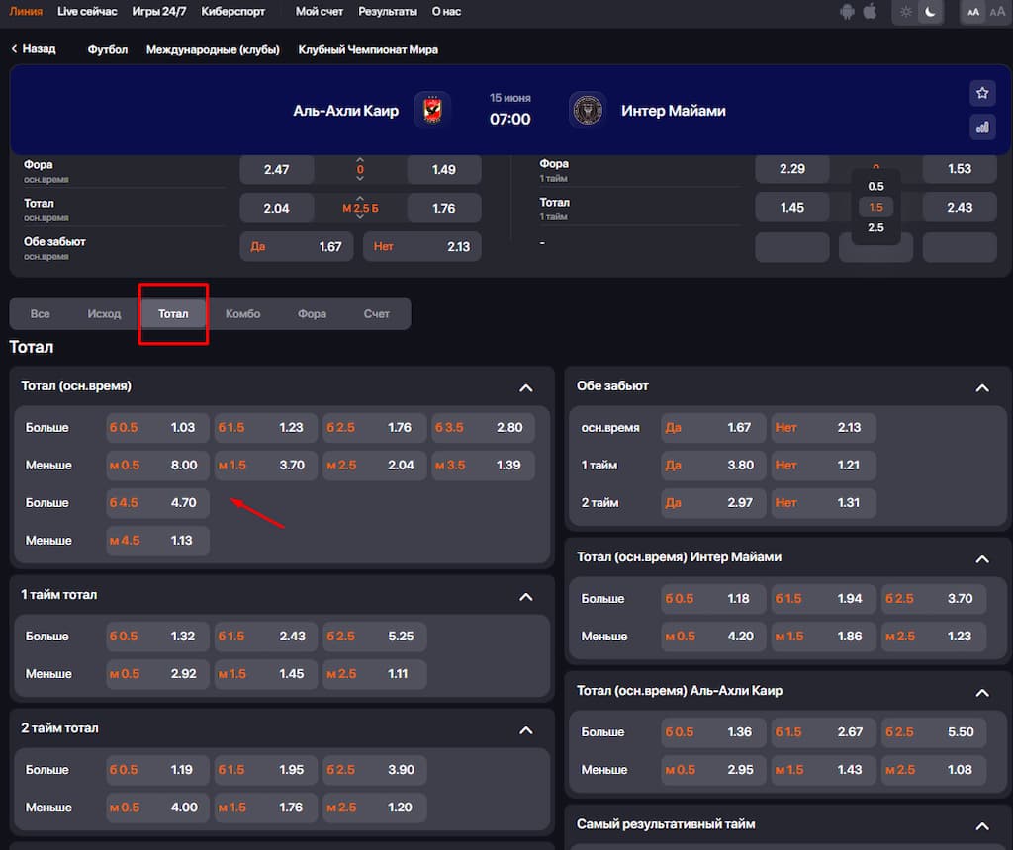Go to Международные (клубы) breadcrumb
Viewport: 1013px width, 850px height.
click(x=213, y=49)
